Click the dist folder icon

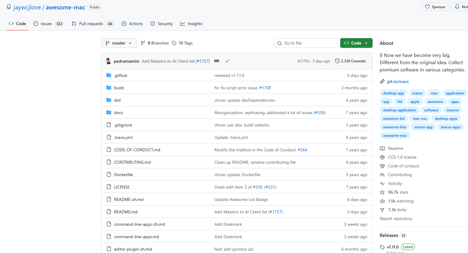[x=109, y=100]
